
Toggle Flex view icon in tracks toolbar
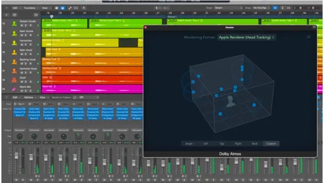[x=76, y=8]
